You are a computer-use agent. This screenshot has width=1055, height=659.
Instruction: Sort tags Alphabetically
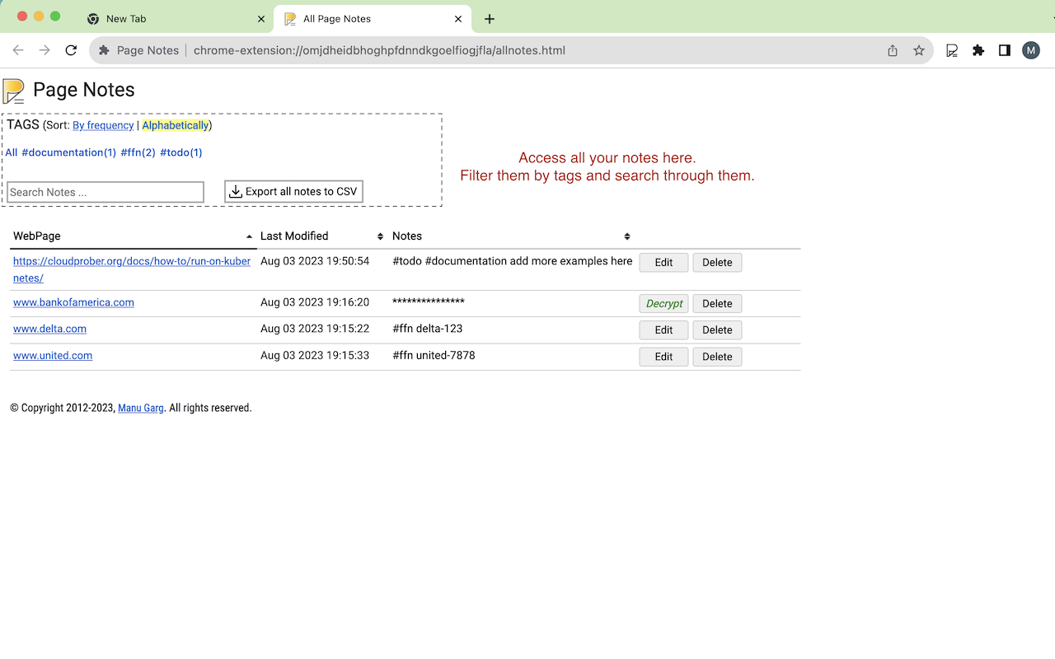[x=176, y=125]
